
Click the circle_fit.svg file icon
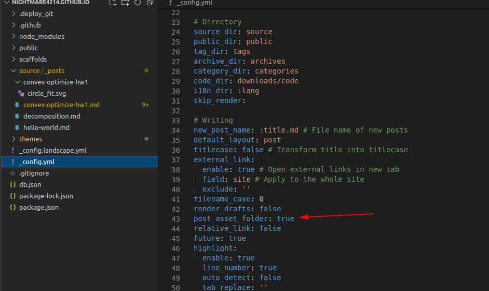21,93
